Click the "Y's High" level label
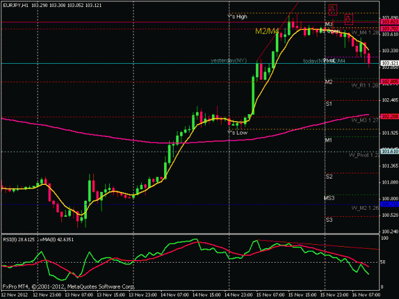 237,17
